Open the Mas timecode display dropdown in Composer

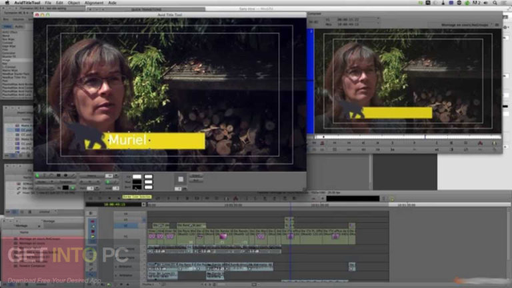378,23
